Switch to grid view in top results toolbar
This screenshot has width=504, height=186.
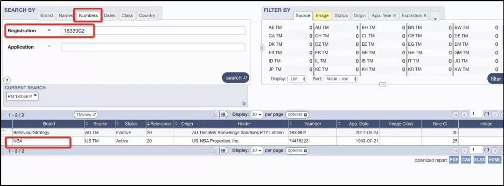coord(224,114)
